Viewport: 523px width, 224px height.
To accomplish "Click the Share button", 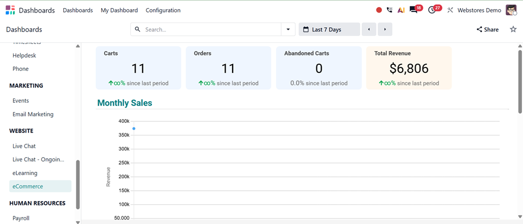I will tap(488, 29).
